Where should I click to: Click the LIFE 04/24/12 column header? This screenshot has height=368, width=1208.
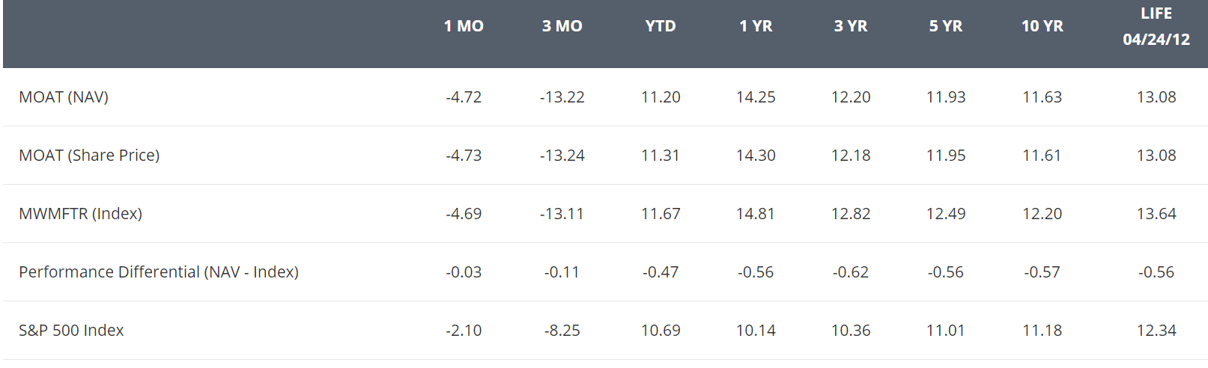click(1156, 26)
